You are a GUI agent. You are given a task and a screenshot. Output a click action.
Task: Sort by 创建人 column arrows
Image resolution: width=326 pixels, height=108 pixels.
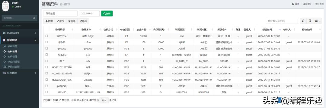[x=254, y=30]
